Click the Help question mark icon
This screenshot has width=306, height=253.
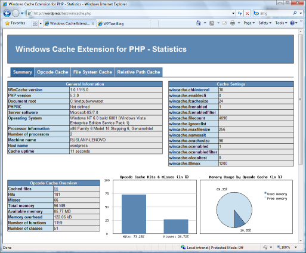point(292,23)
